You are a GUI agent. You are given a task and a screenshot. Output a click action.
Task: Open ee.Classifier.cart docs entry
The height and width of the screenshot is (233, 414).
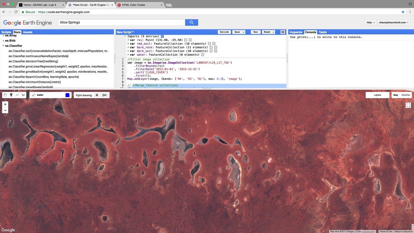(59, 51)
